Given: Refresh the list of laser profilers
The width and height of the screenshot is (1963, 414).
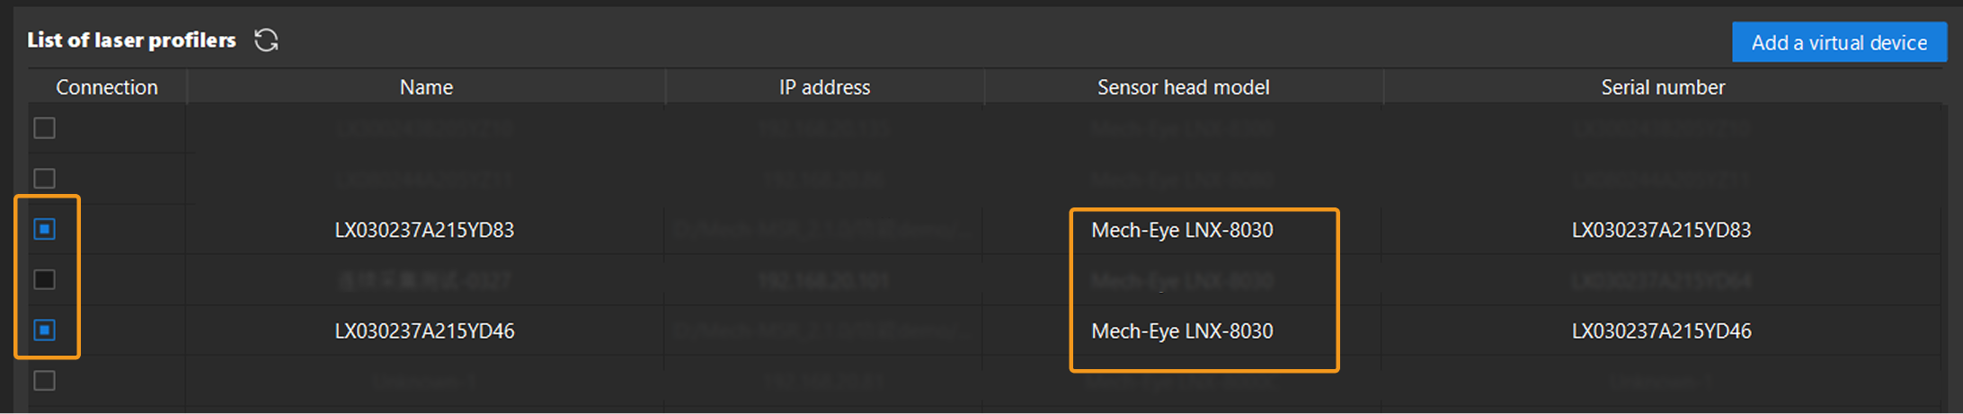Looking at the screenshot, I should click(266, 40).
